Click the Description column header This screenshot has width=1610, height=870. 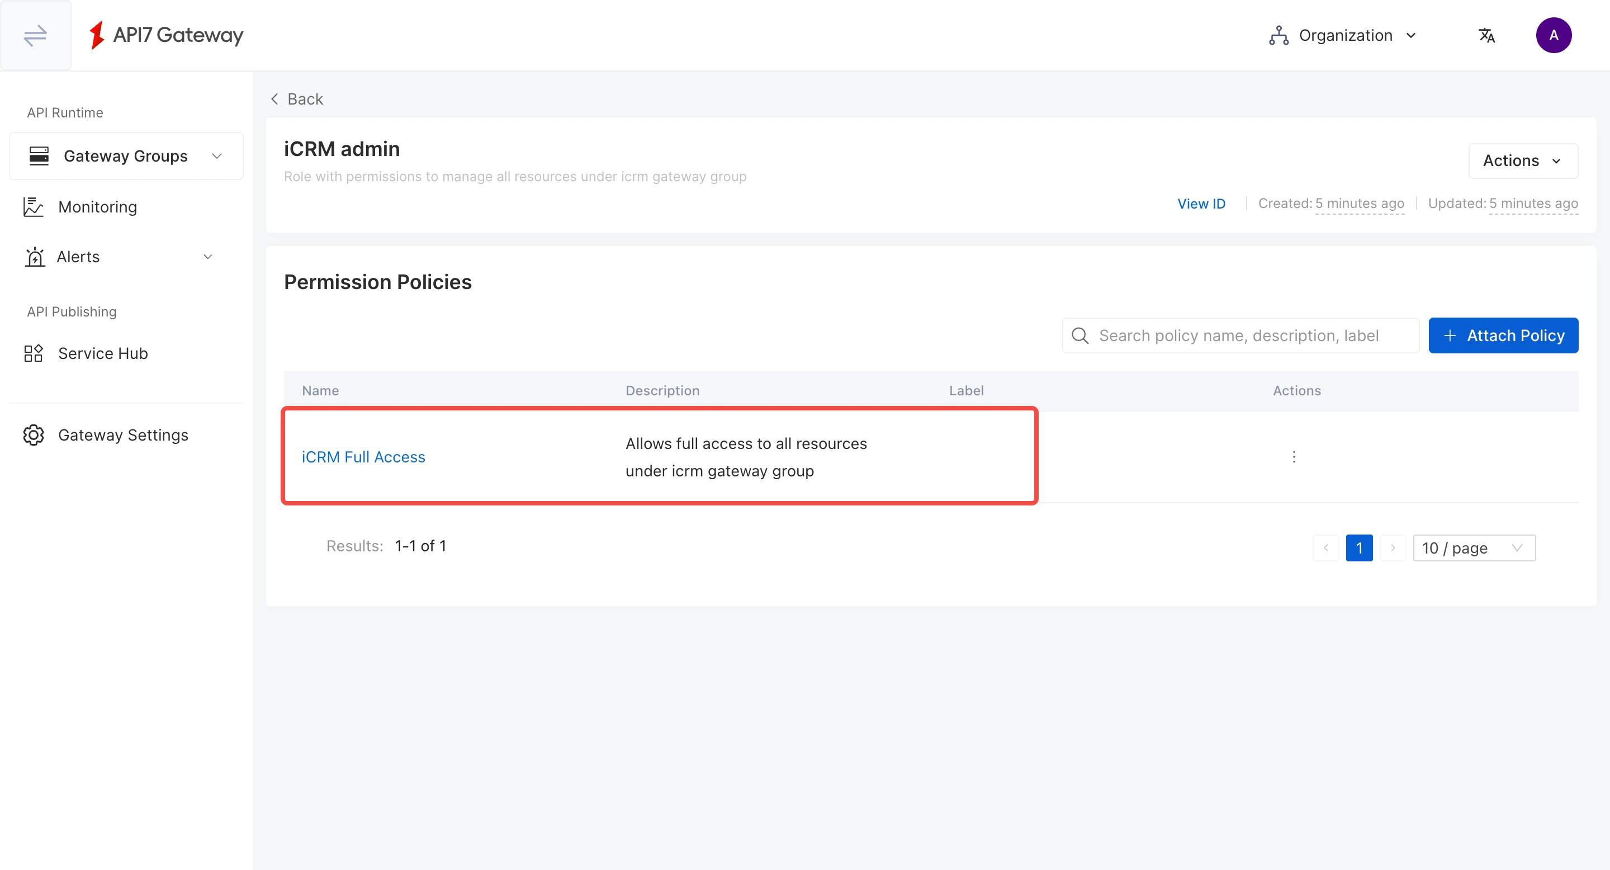pyautogui.click(x=662, y=391)
